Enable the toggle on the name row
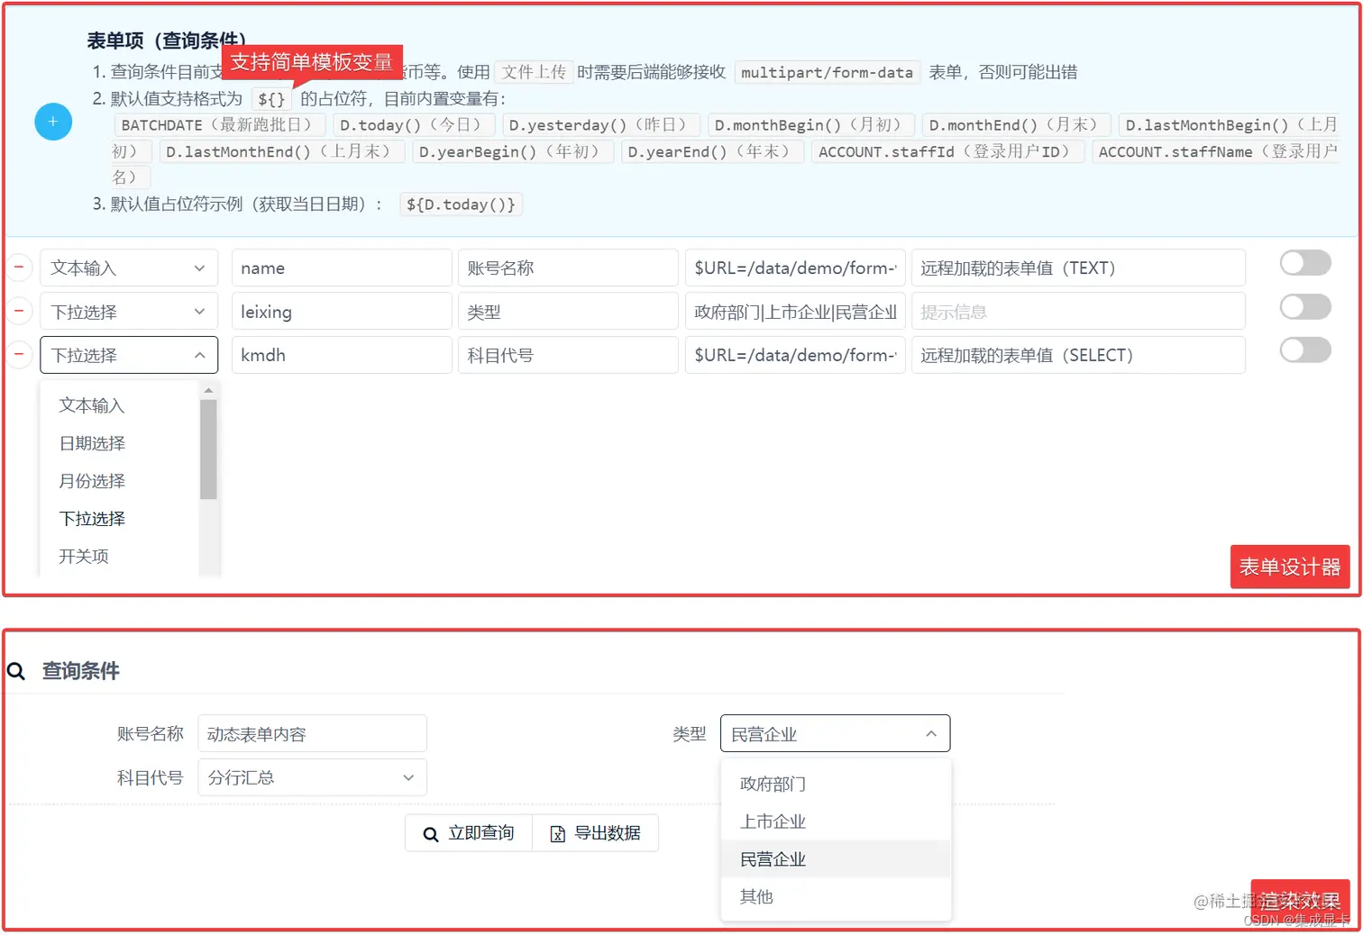Screen dimensions: 1363x935 (x=1305, y=262)
